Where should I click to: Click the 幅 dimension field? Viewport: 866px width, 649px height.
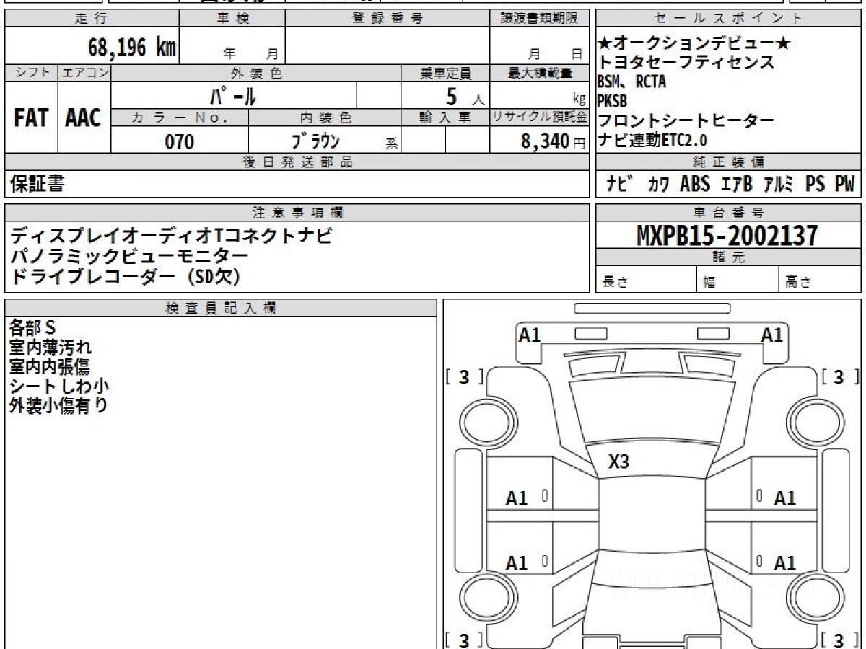(738, 280)
